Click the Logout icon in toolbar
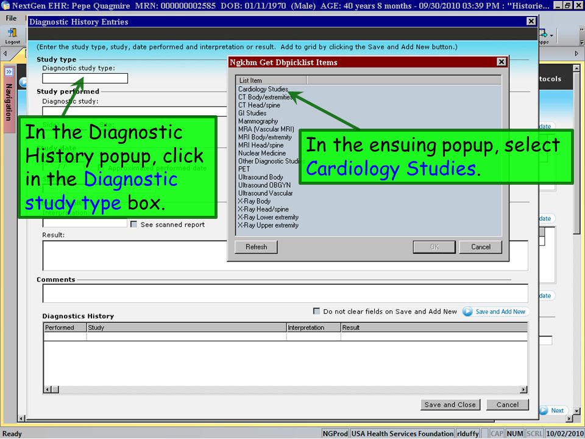This screenshot has height=439, width=585. pyautogui.click(x=12, y=33)
